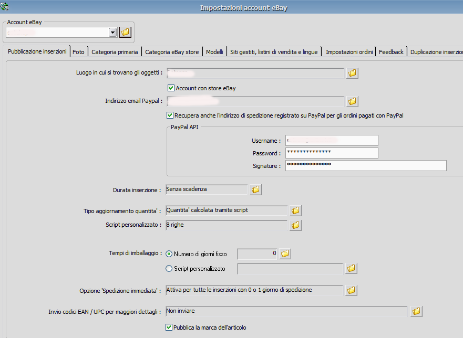Open folder icon for Invio codici EAN / UPC
The height and width of the screenshot is (338, 463).
416,311
